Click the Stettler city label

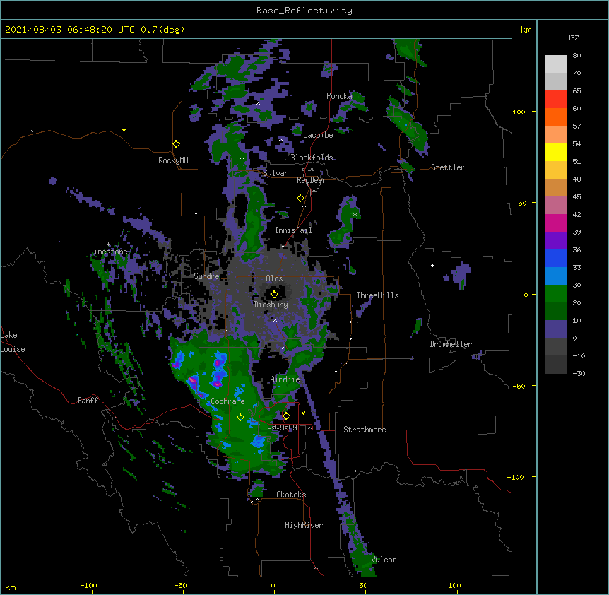click(x=447, y=167)
